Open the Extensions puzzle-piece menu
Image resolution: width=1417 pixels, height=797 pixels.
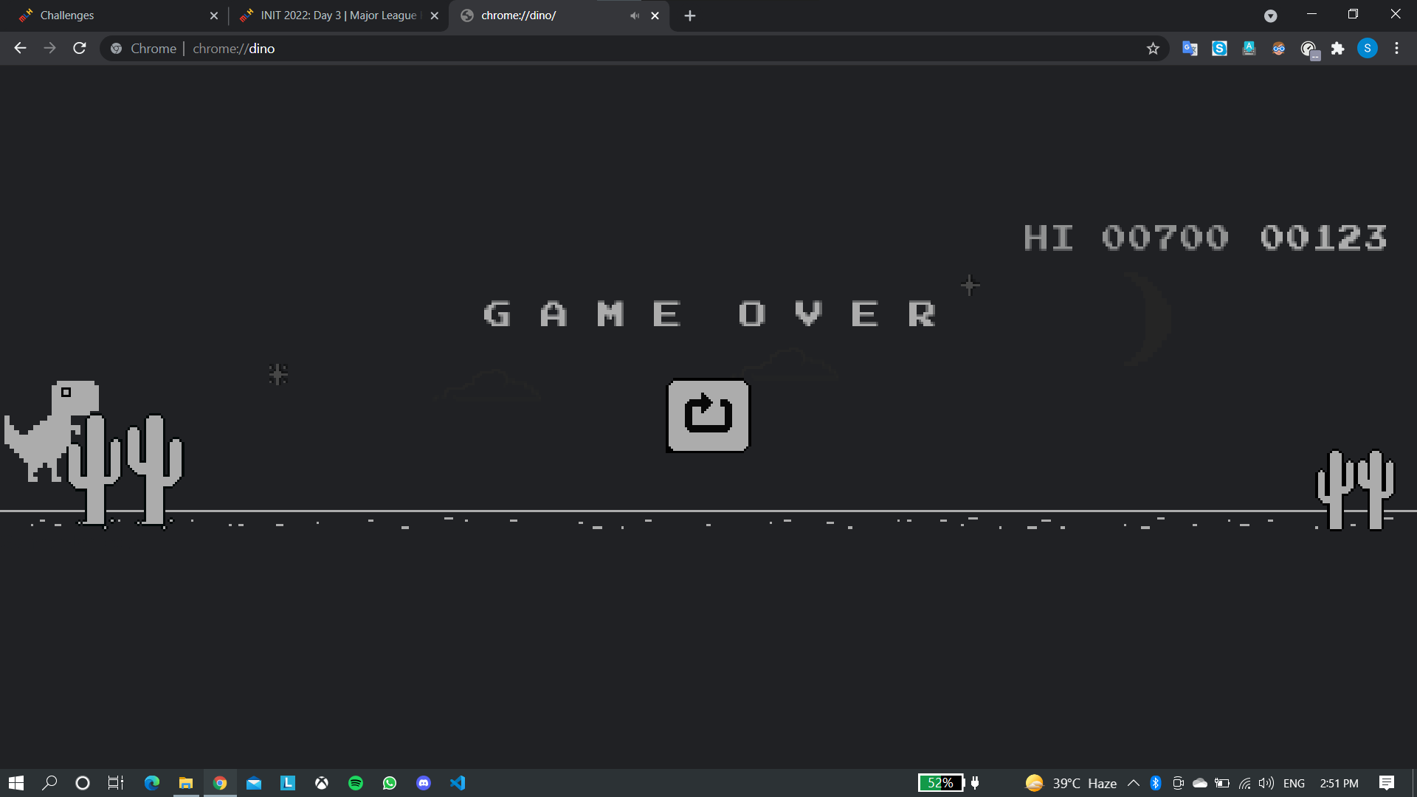(x=1337, y=49)
